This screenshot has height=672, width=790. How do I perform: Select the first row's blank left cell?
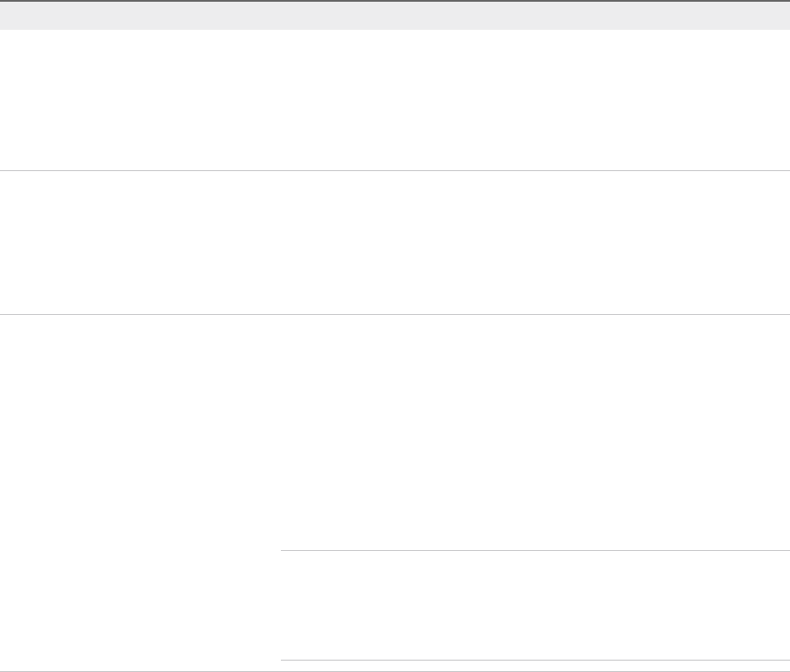tap(140, 100)
